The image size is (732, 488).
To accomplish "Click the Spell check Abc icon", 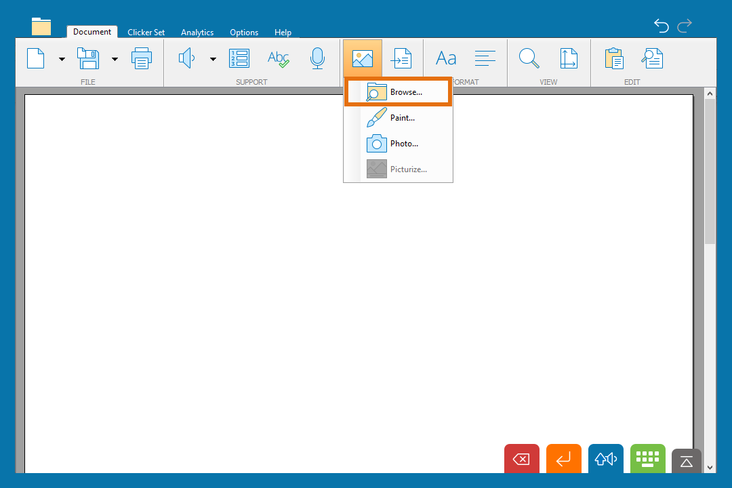I will (278, 59).
